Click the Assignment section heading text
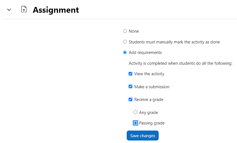Viewport: 237px width, 143px height. [x=56, y=10]
